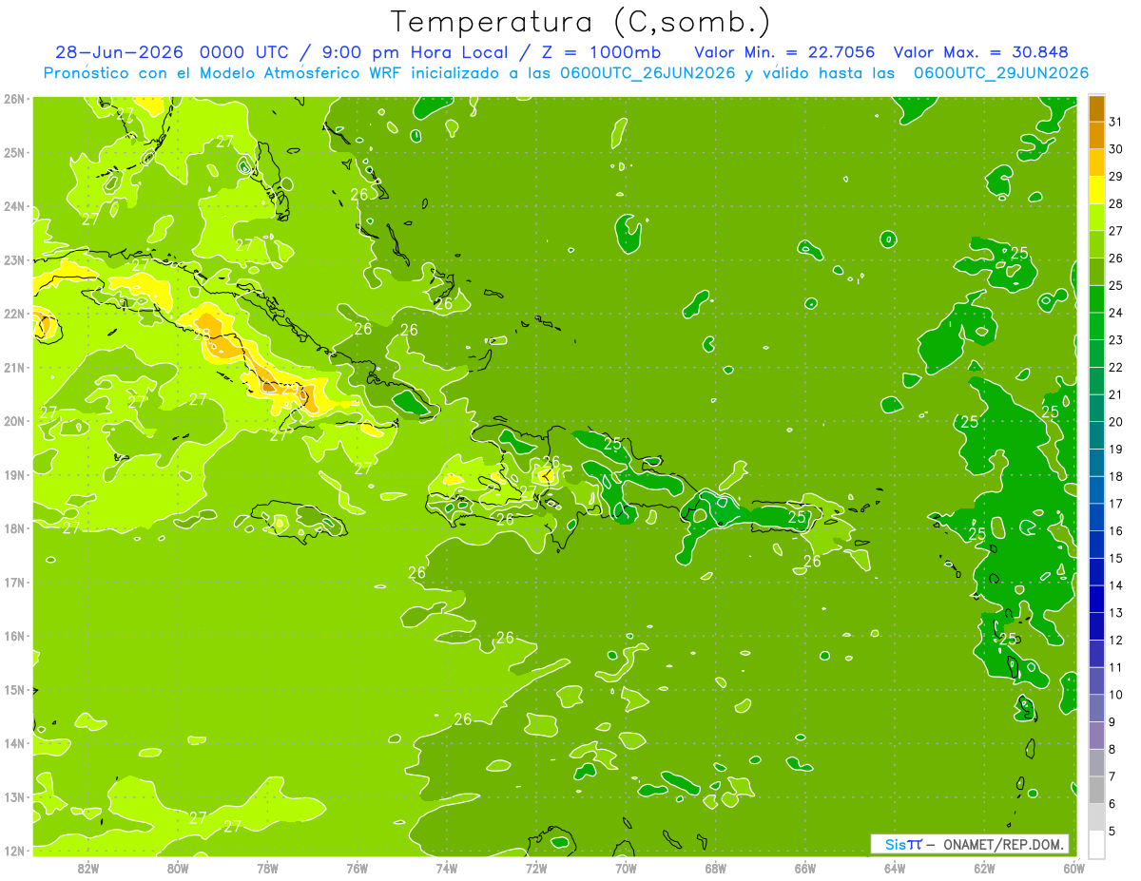Click the green swatch between 23 and 24

point(1096,326)
